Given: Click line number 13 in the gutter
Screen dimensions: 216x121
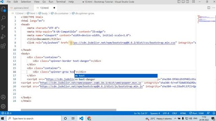Looking at the screenshot, I should 15,61.
